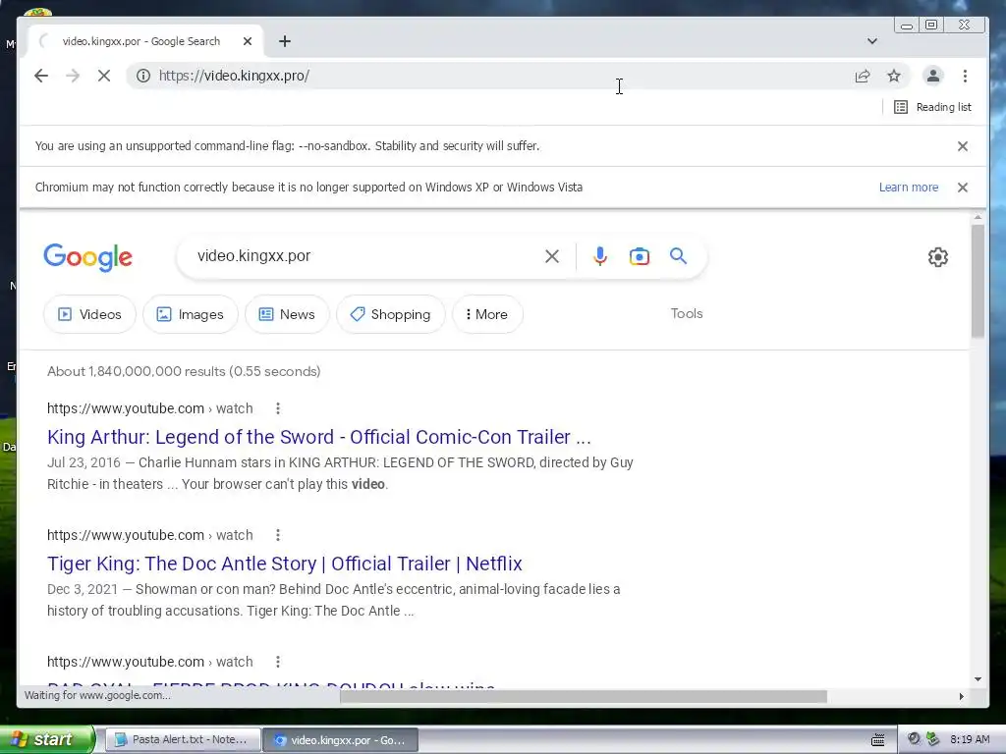Clear the search query text

(x=552, y=256)
